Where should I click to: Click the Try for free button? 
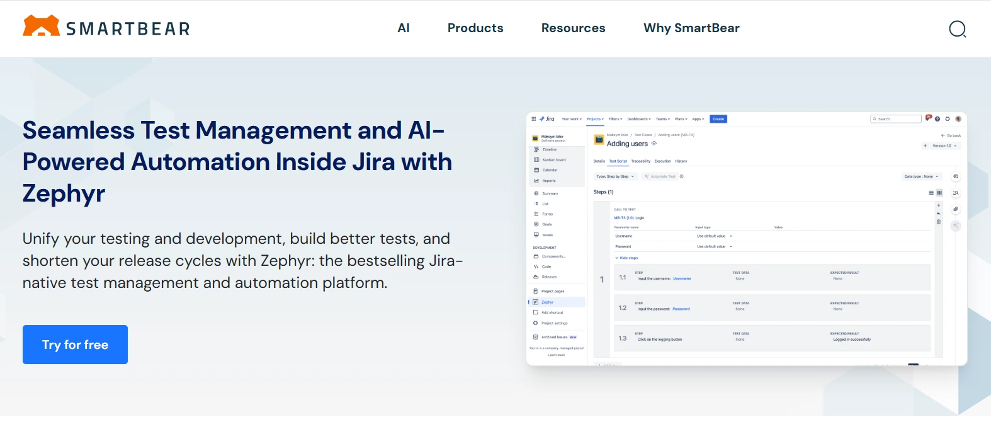pos(75,345)
